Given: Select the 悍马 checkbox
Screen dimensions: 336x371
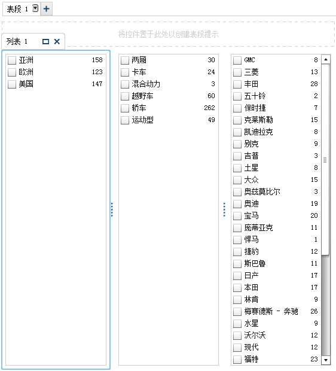Looking at the screenshot, I should point(237,240).
